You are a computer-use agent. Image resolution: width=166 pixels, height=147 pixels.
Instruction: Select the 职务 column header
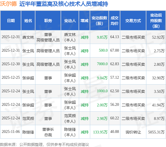tap(48, 21)
